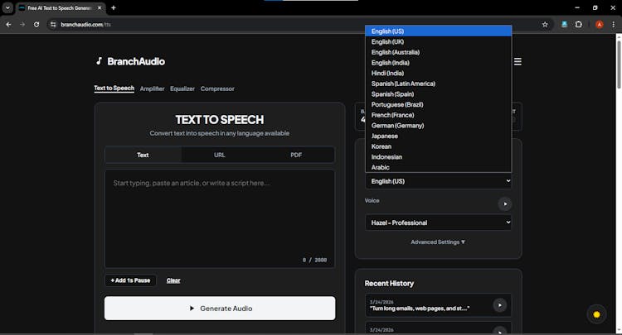Bookmark this page with star icon
Image resolution: width=622 pixels, height=335 pixels.
pos(545,25)
